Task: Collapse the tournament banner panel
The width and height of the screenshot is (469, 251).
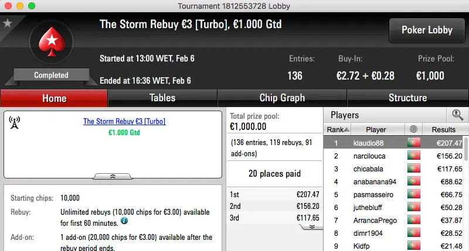Action: tap(113, 176)
